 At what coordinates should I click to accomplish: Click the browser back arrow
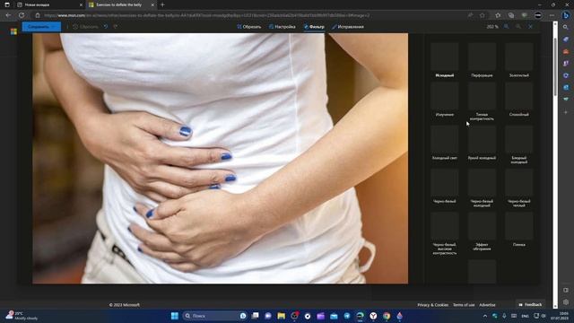pos(8,15)
